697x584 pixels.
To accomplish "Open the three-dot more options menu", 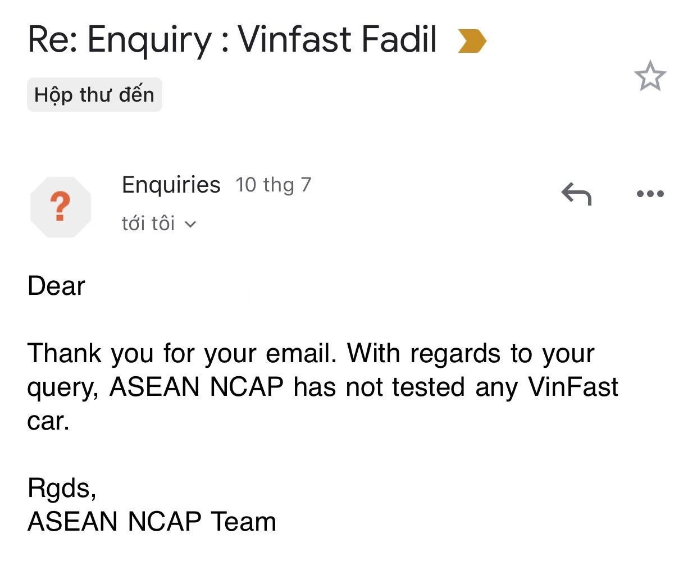I will coord(650,194).
